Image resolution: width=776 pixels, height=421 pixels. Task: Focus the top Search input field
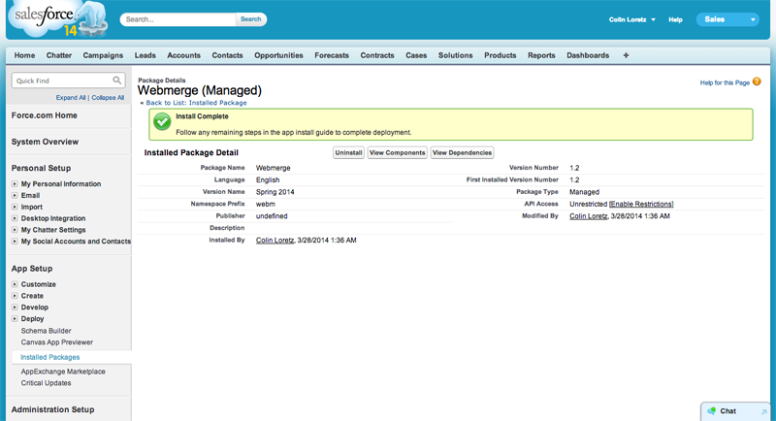pos(178,19)
